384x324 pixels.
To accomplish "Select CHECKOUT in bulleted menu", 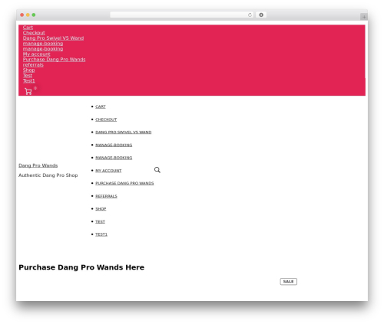I will click(x=106, y=119).
